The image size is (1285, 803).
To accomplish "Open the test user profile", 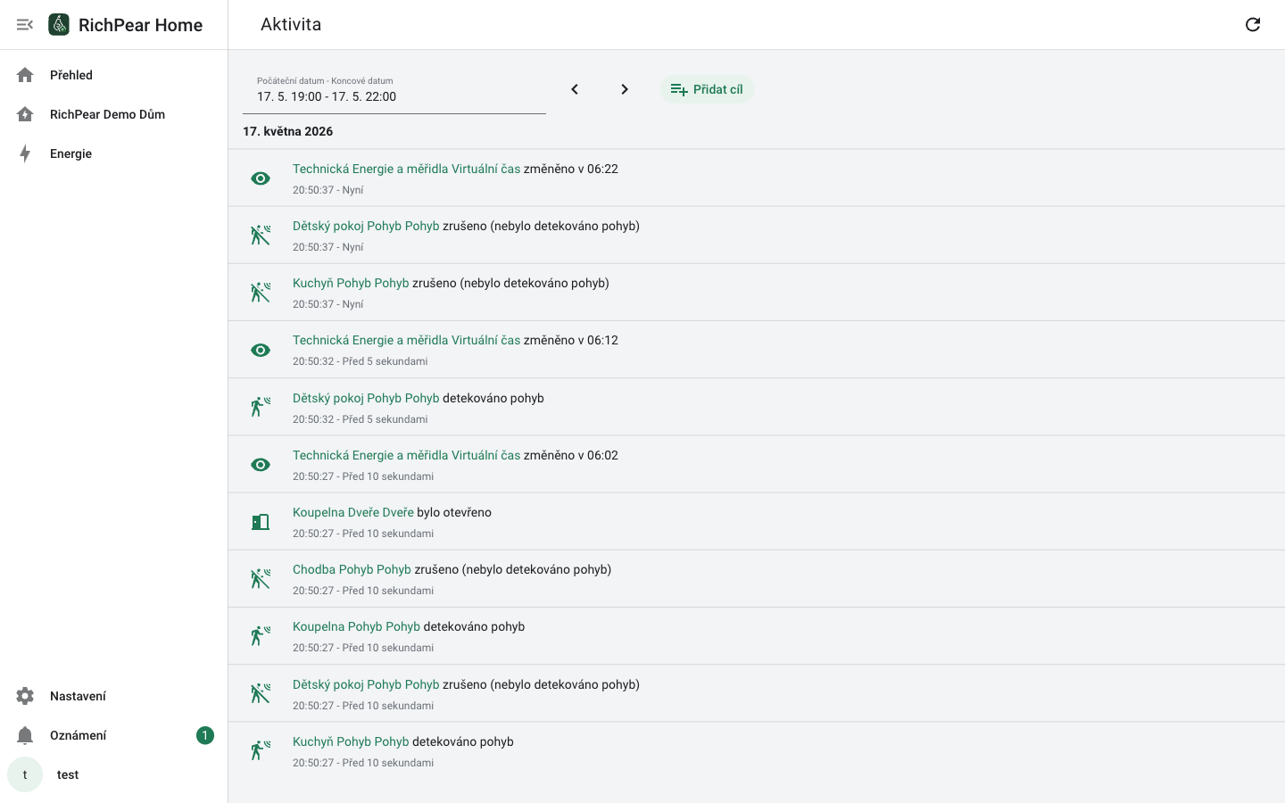I will [x=114, y=774].
